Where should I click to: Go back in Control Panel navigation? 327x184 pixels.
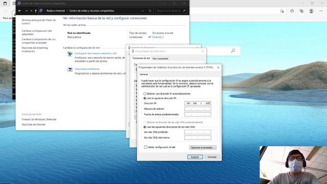19,11
